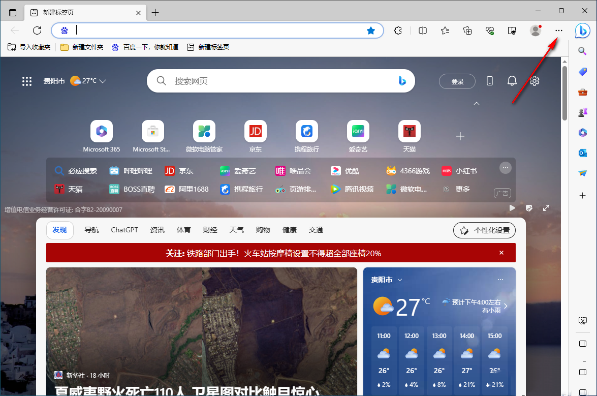Click the Bing icon in search box
The image size is (597, 396).
pyautogui.click(x=402, y=81)
